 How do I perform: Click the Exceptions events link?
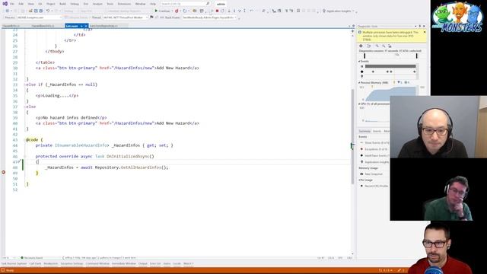click(376, 149)
